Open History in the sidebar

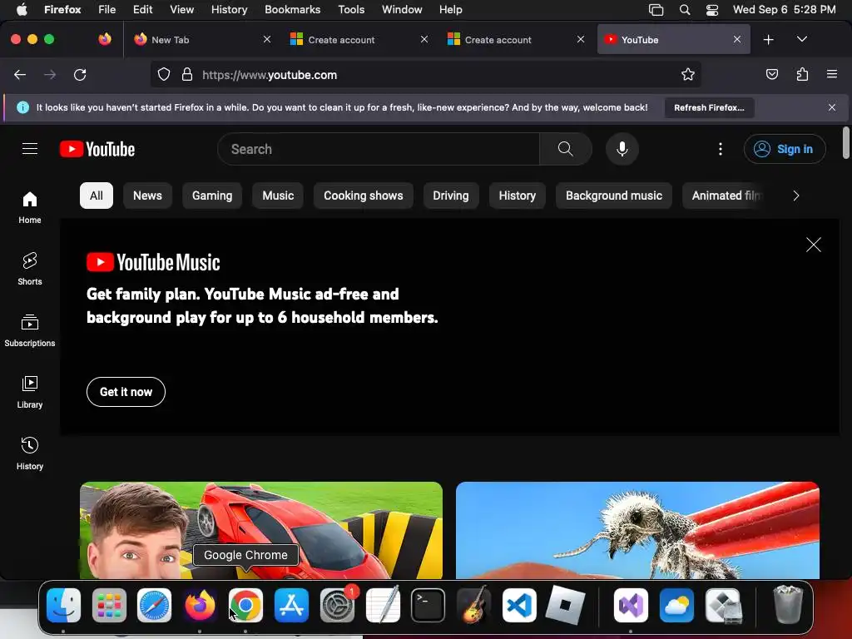click(x=30, y=453)
